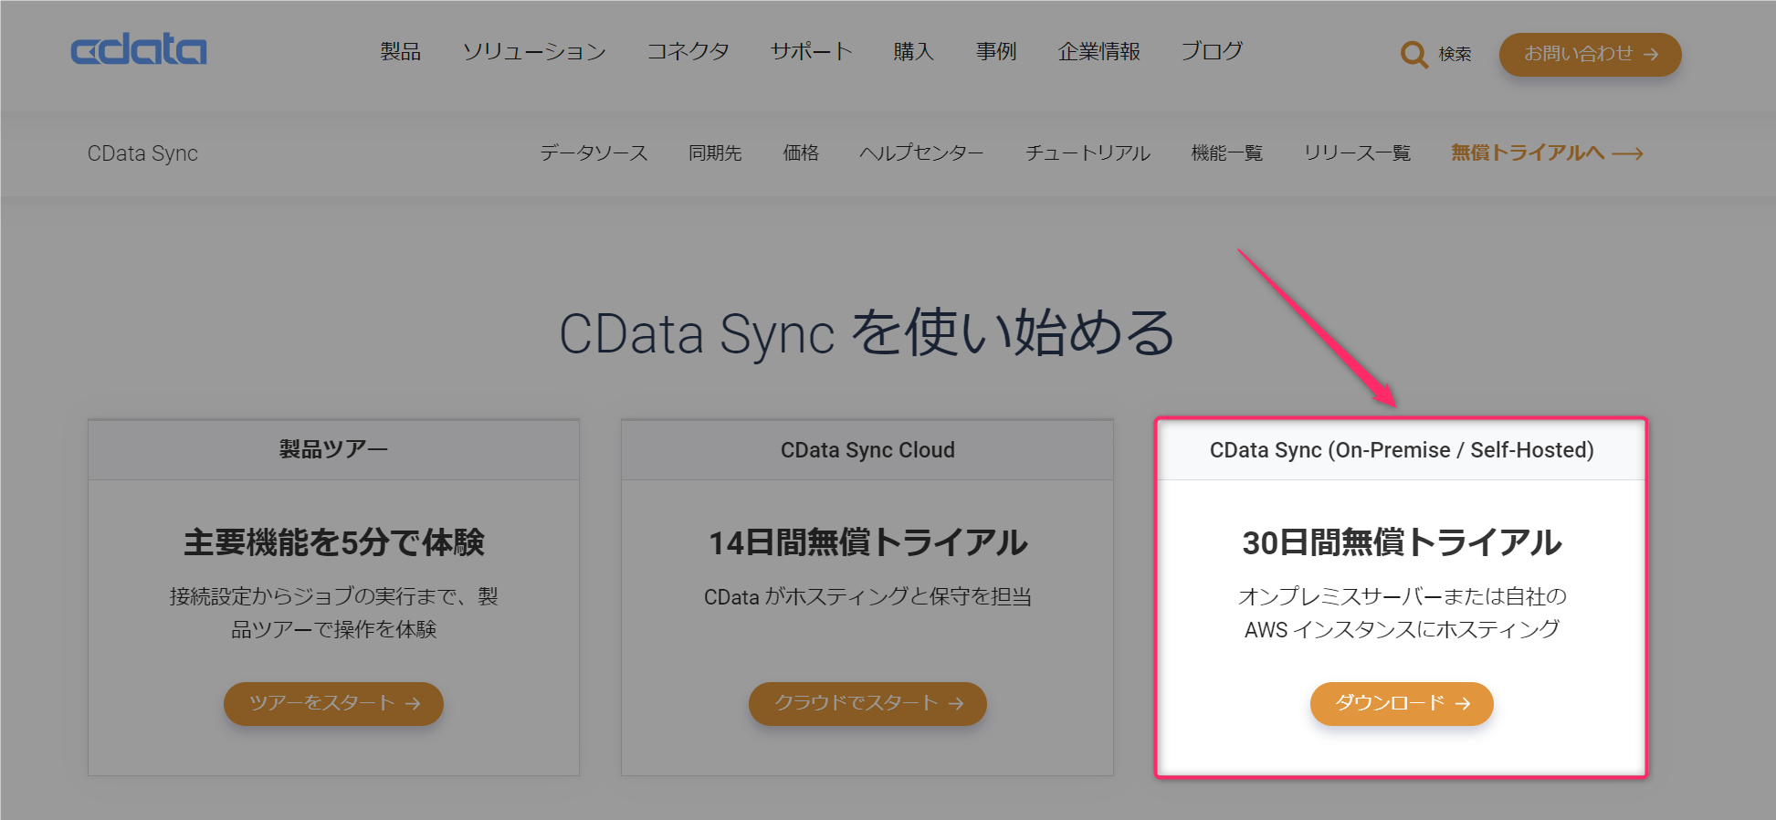The width and height of the screenshot is (1776, 820).
Task: Open the 価格 pricing link
Action: [x=801, y=153]
